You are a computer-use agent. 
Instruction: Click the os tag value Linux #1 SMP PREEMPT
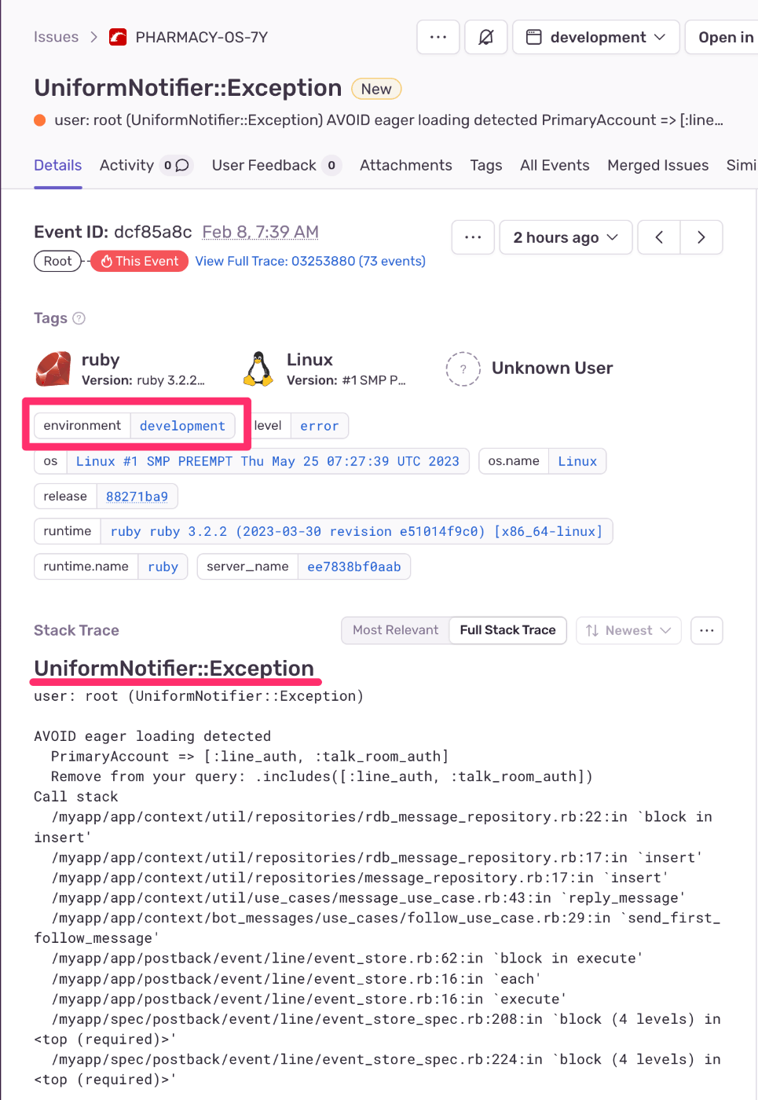(268, 461)
